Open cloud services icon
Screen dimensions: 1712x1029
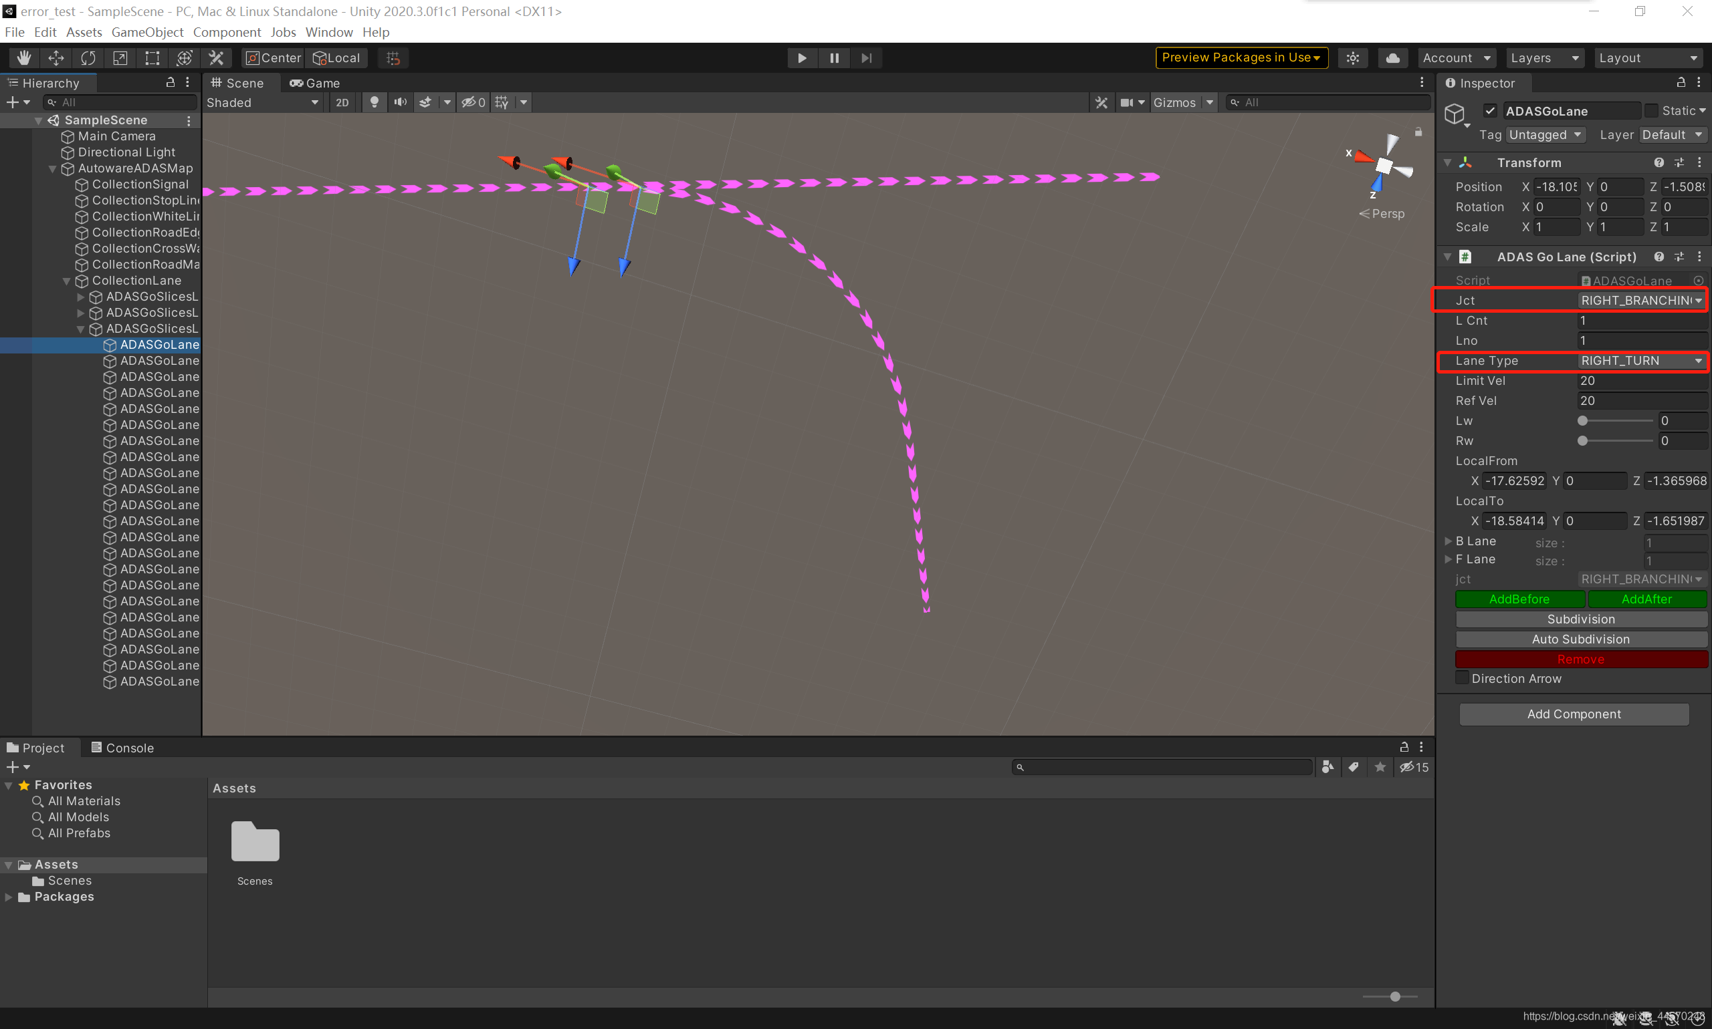[1392, 58]
